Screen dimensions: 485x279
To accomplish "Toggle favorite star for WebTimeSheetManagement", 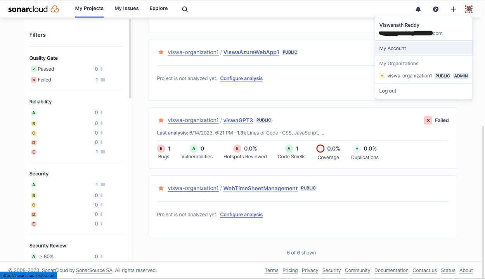I will tap(161, 188).
